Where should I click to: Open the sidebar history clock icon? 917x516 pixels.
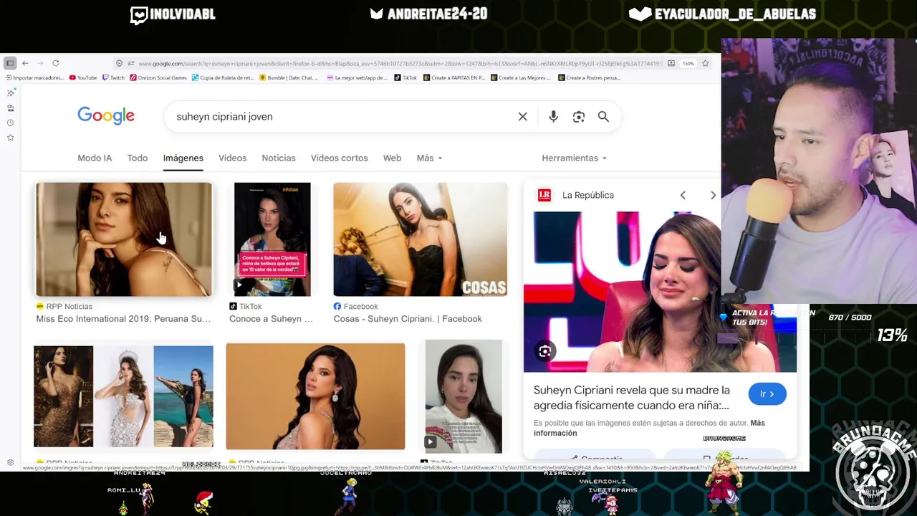pyautogui.click(x=10, y=123)
